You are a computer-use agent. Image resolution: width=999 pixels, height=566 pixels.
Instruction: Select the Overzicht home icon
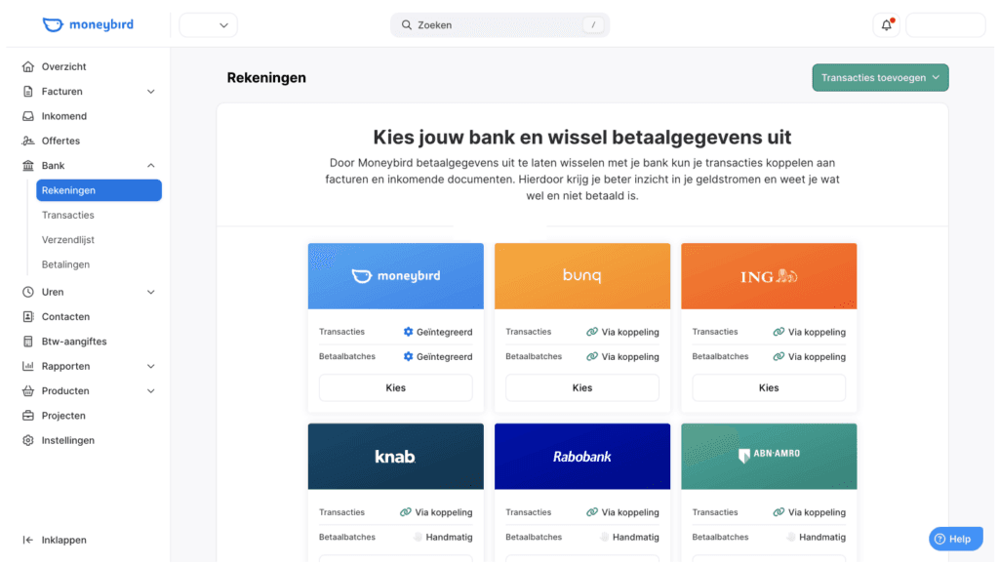click(x=27, y=66)
